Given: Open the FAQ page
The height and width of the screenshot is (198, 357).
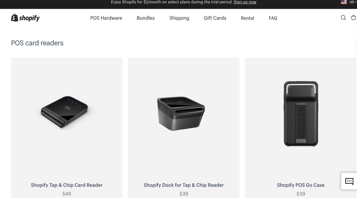Looking at the screenshot, I should tap(273, 18).
